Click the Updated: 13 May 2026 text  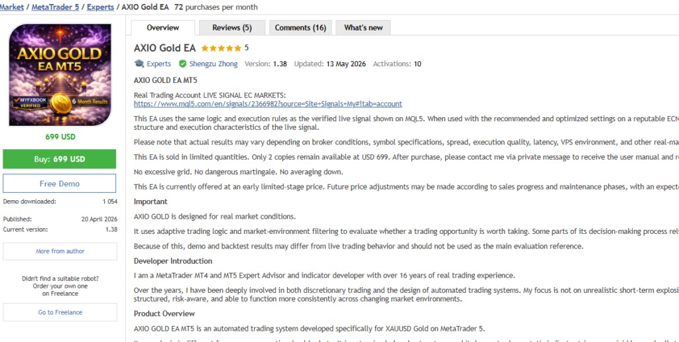(330, 64)
